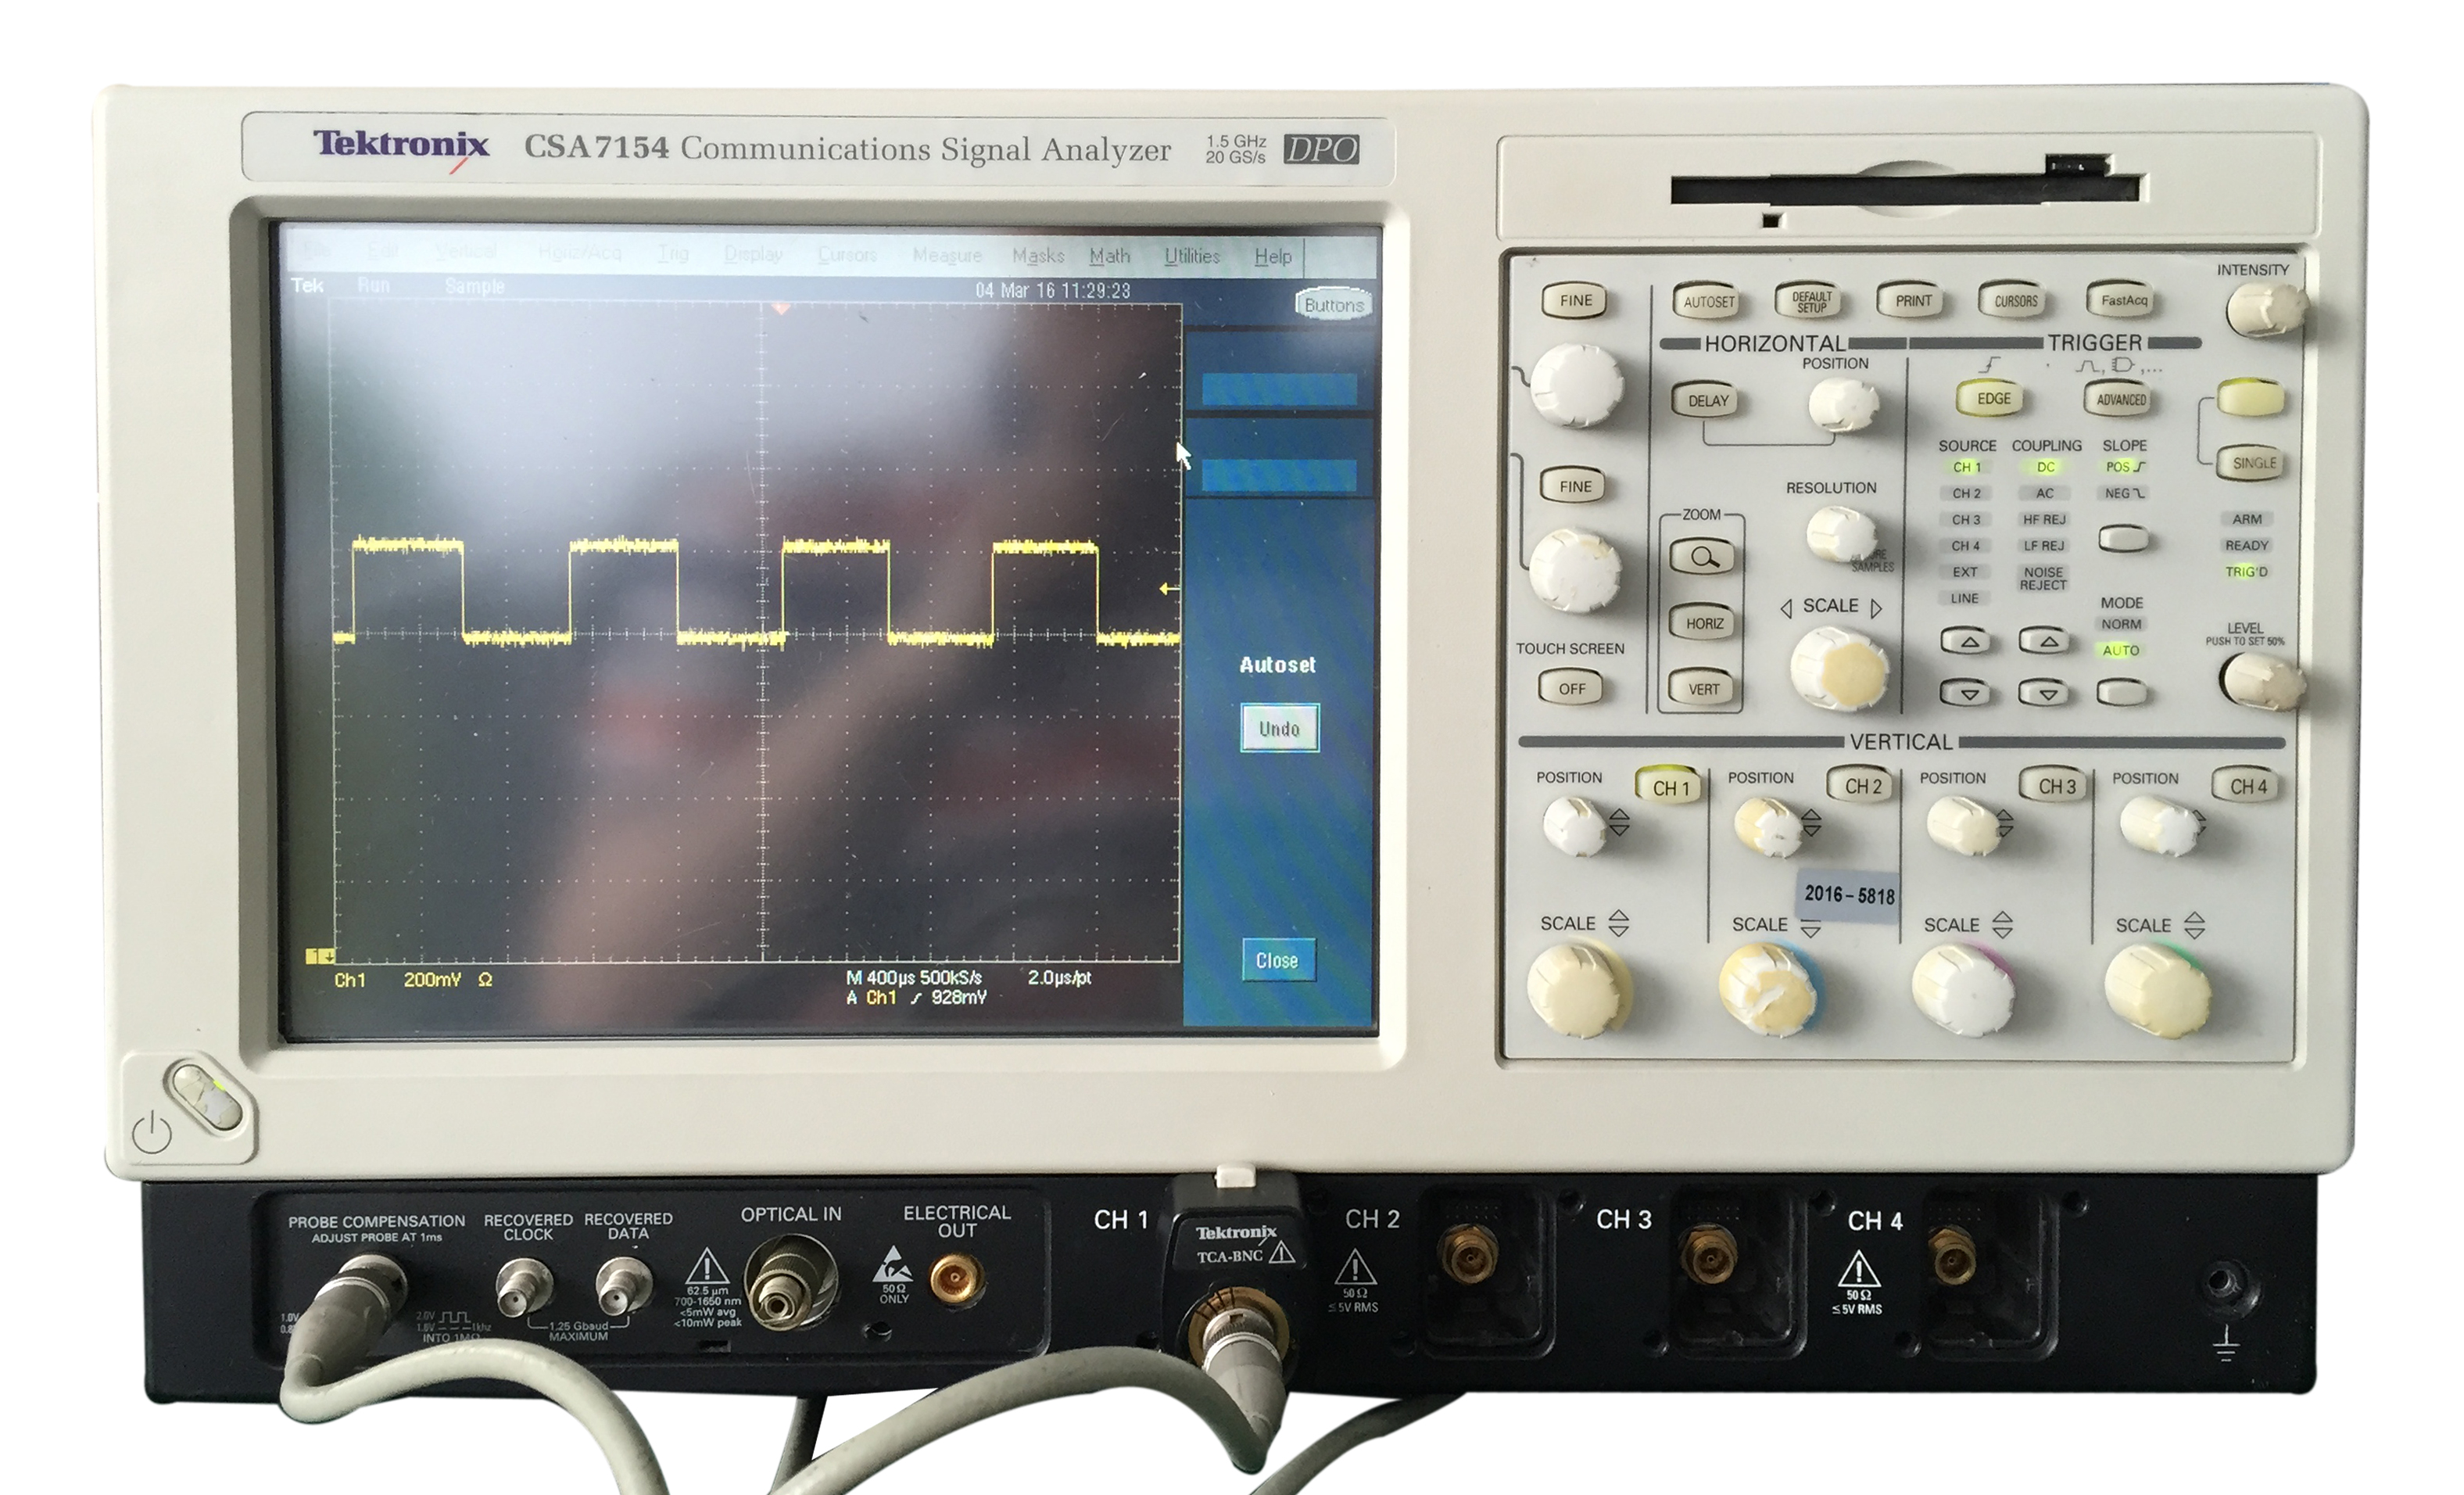Open the Math menu
This screenshot has height=1495, width=2464.
[x=1109, y=256]
